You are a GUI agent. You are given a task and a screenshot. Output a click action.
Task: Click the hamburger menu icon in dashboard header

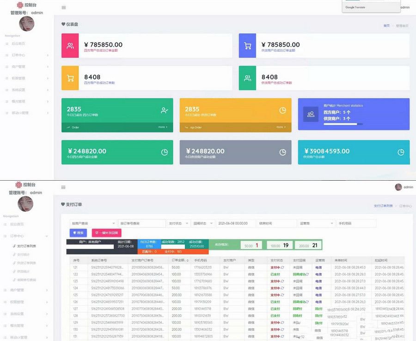(63, 7)
